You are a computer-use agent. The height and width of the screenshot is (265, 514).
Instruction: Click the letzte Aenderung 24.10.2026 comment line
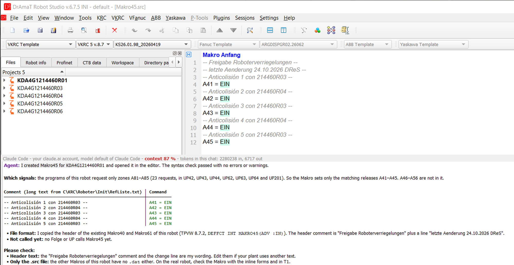pyautogui.click(x=254, y=70)
